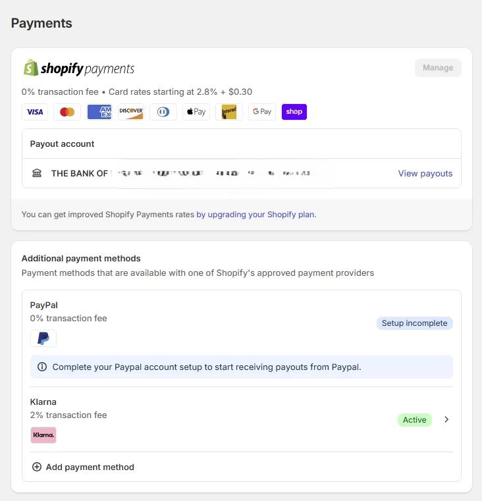Click the Interac payment icon
482x501 pixels.
click(x=228, y=112)
